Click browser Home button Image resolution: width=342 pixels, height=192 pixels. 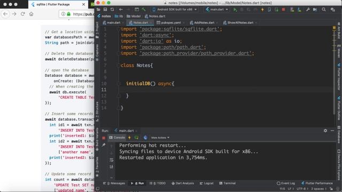(31, 14)
